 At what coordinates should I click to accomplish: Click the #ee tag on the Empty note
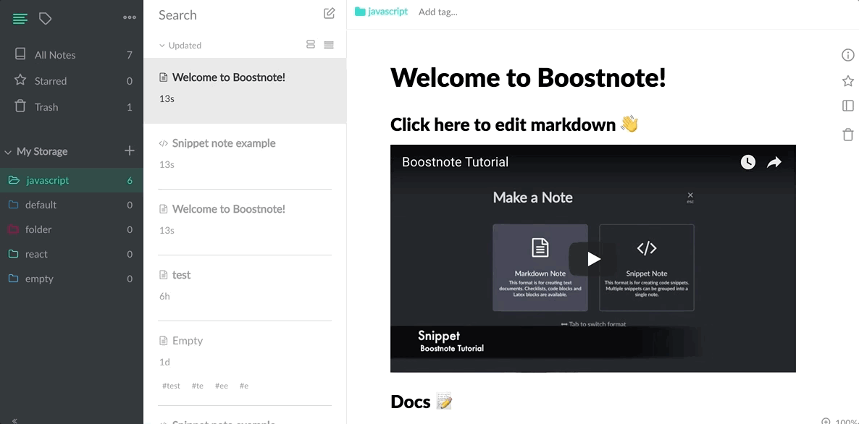tap(222, 386)
